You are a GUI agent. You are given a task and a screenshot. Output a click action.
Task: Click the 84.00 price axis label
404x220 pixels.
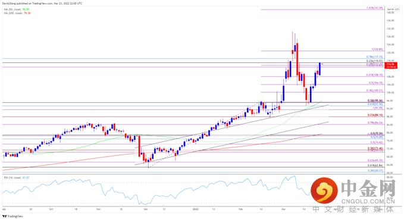point(390,125)
